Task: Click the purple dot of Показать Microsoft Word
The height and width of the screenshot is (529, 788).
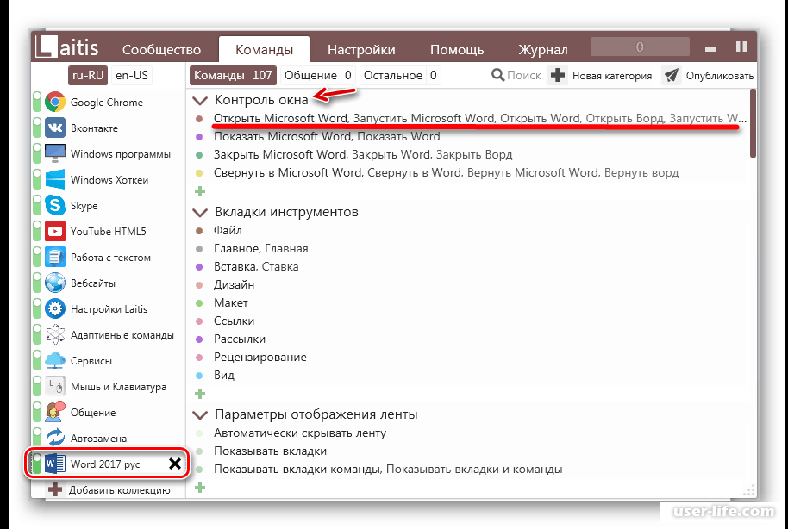Action: [x=199, y=137]
